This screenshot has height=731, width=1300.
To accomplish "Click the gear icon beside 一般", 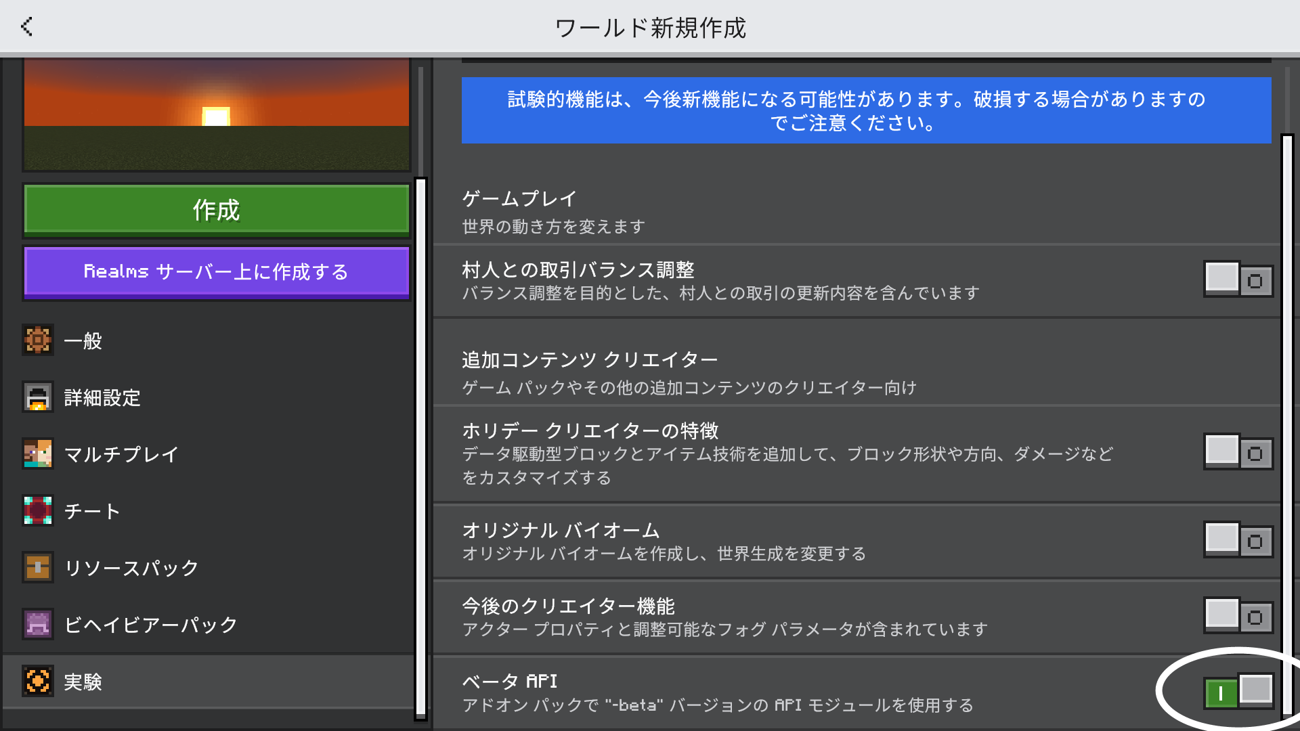I will coord(38,340).
